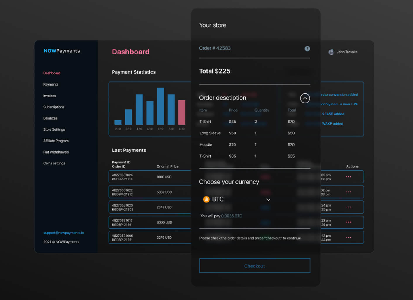The image size is (413, 300).
Task: Open the Invoices page
Action: click(x=49, y=96)
